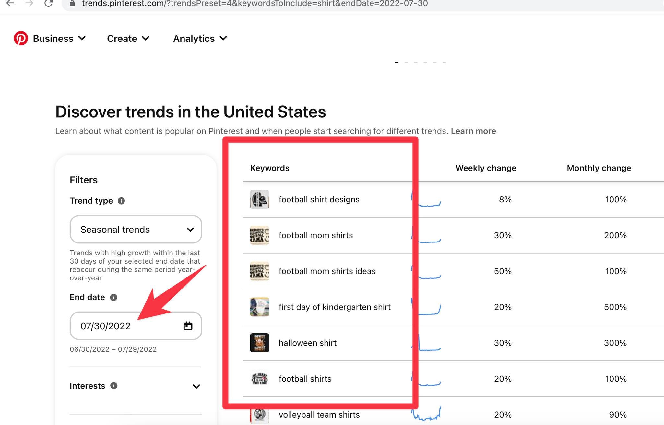Select the football shirt designs keyword

pos(319,199)
